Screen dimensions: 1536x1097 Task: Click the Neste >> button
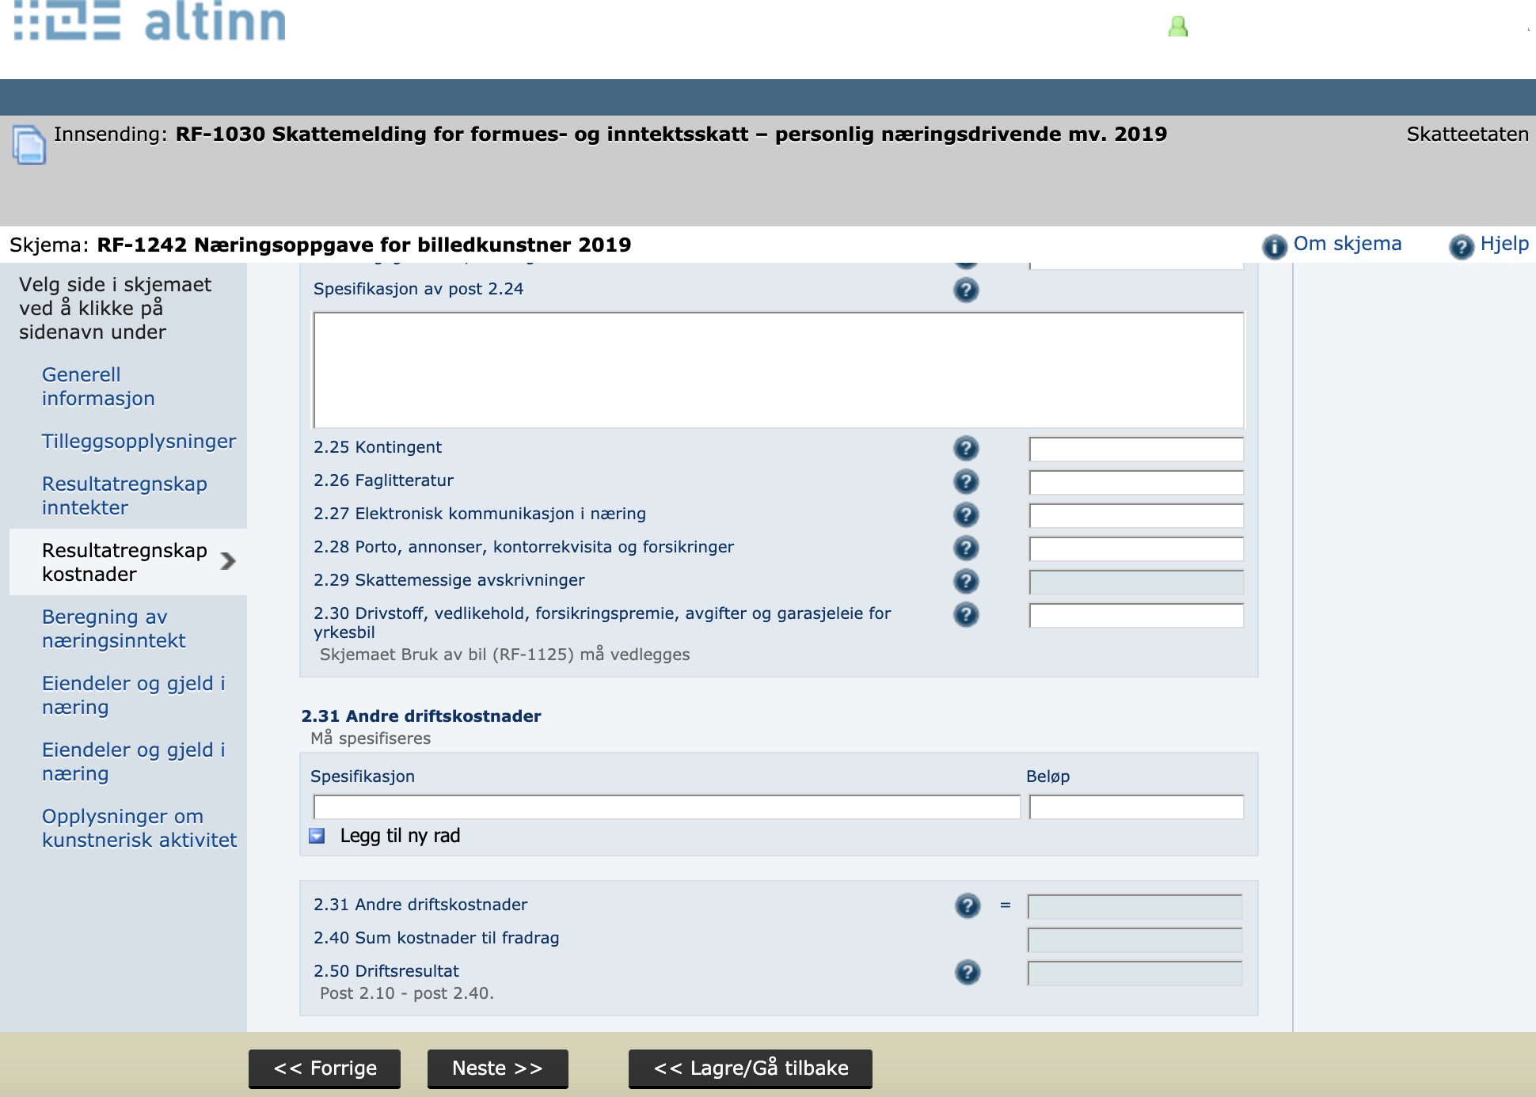pyautogui.click(x=497, y=1069)
